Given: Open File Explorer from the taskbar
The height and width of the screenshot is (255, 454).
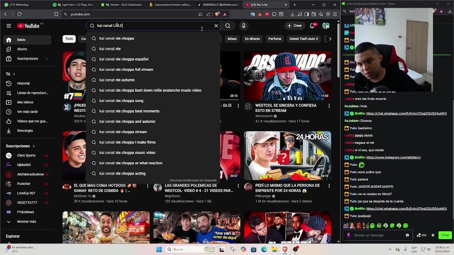Looking at the screenshot, I should coord(275,249).
